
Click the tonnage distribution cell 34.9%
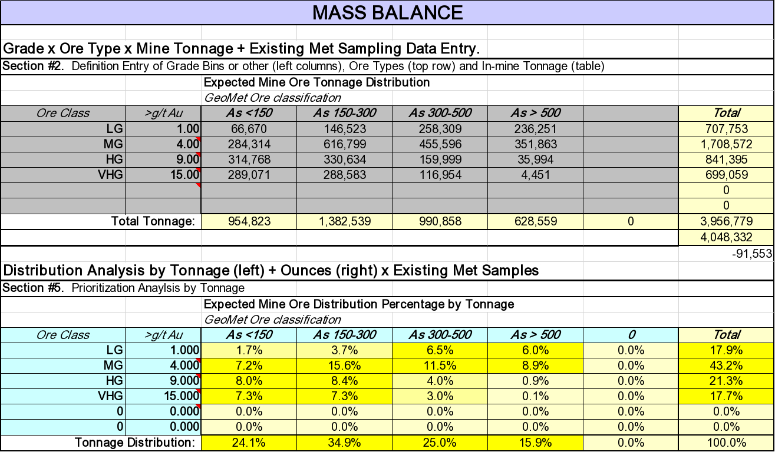coord(344,443)
